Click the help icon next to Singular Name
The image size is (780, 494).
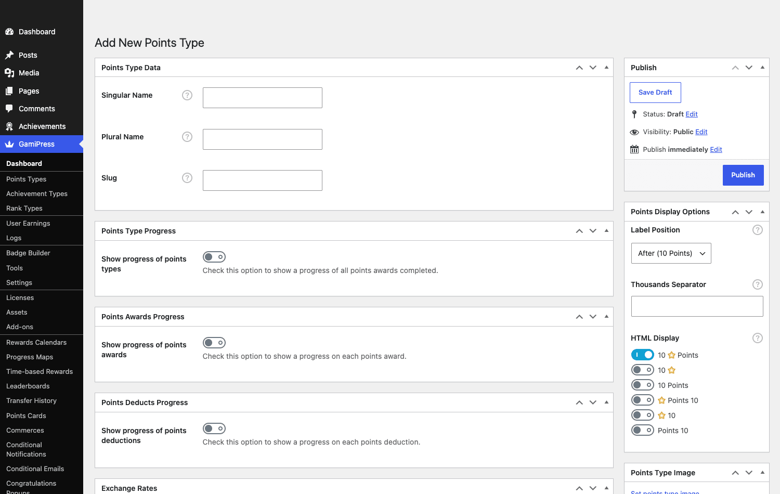[x=187, y=95]
